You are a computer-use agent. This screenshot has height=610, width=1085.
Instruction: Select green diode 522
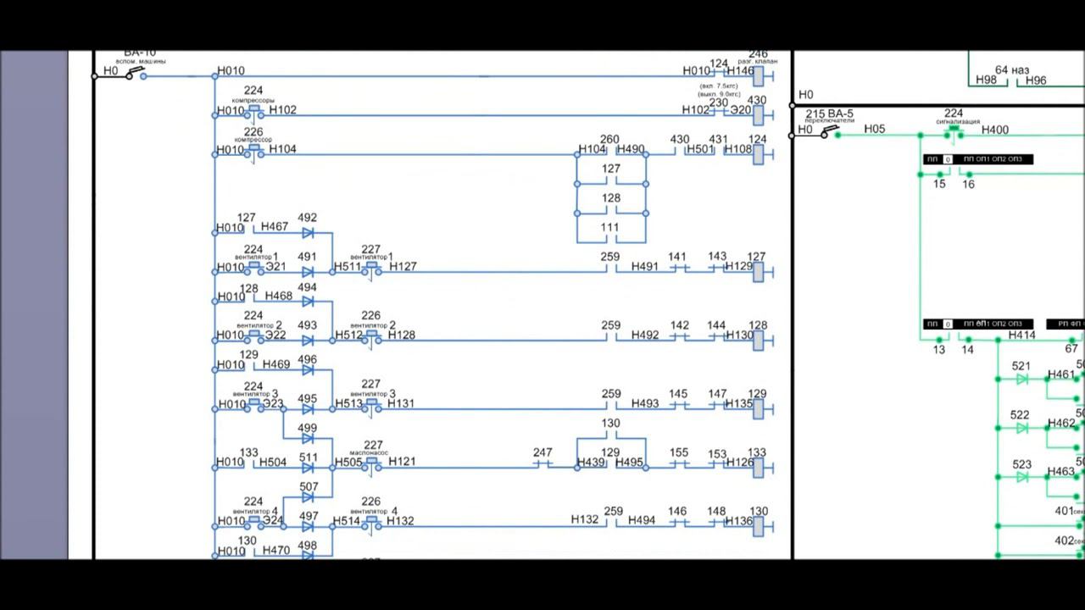click(1022, 428)
